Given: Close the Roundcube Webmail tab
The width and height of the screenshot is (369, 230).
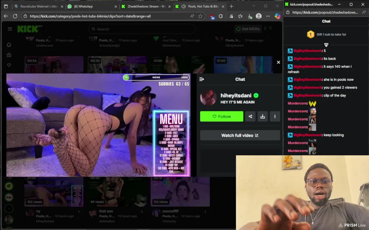Looking at the screenshot, I should (62, 7).
